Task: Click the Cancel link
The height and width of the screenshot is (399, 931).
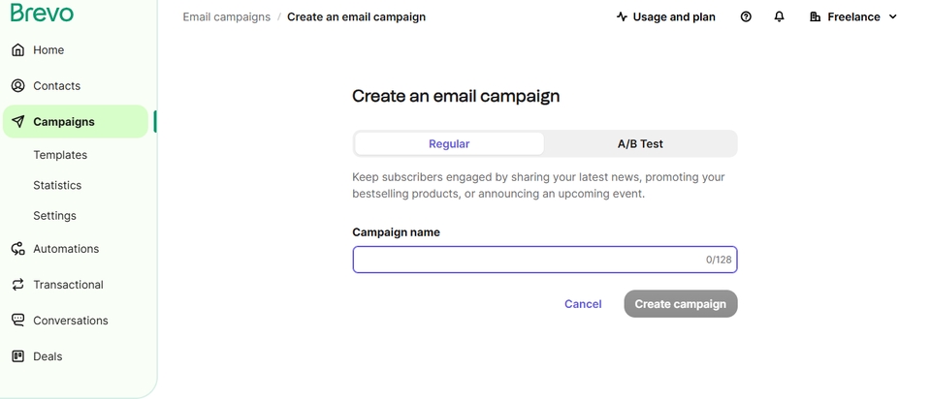Action: pos(583,304)
